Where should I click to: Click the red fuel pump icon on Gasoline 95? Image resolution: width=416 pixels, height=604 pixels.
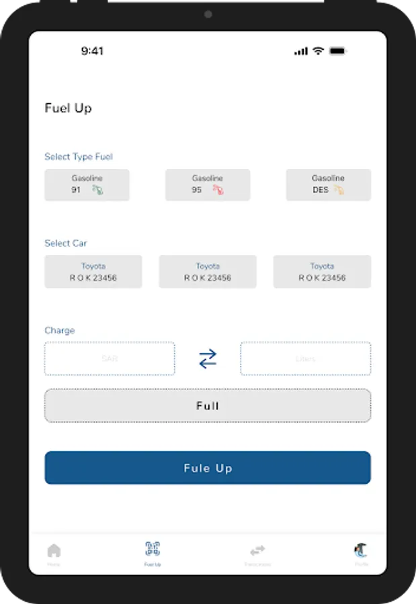pyautogui.click(x=218, y=191)
